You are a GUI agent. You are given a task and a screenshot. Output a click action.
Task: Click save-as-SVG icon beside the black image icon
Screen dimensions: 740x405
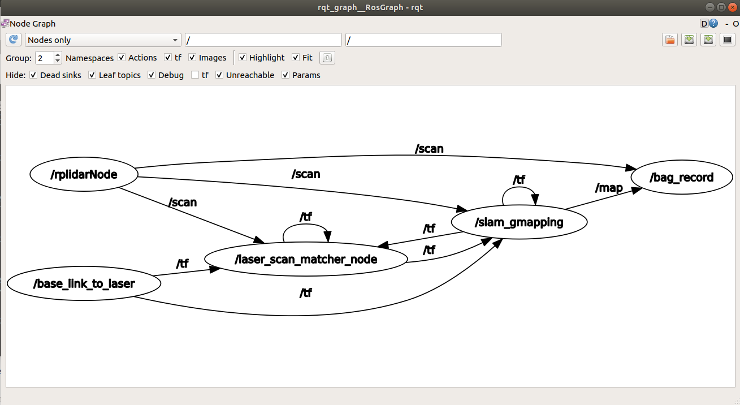[708, 40]
